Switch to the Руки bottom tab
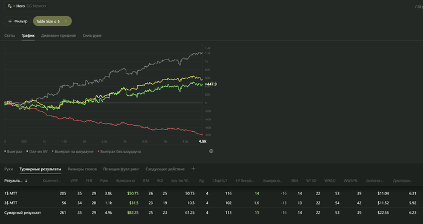 (8, 169)
